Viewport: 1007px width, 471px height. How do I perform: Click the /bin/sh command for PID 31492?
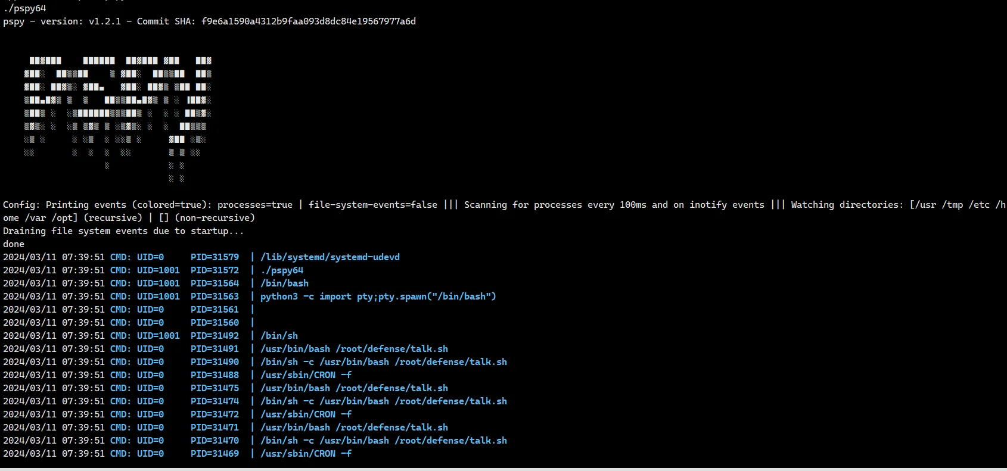tap(279, 336)
